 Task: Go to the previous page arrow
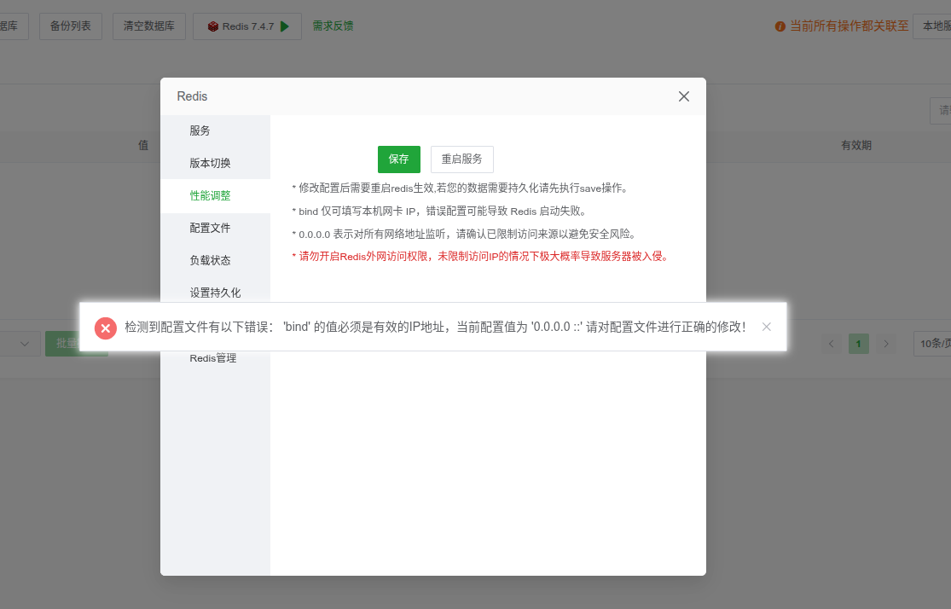click(x=832, y=344)
